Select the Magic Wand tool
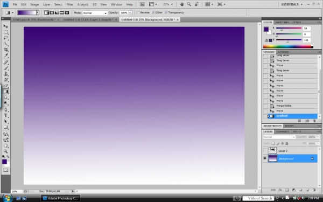Image resolution: width=323 pixels, height=202 pixels. click(x=6, y=44)
